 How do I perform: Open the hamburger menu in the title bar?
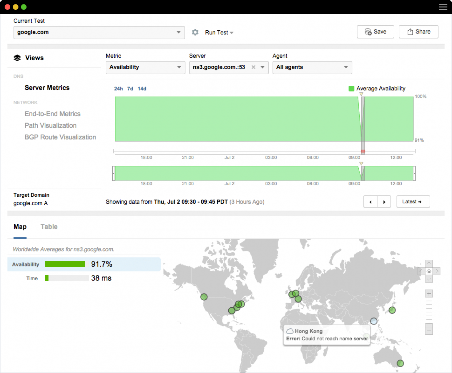[443, 7]
